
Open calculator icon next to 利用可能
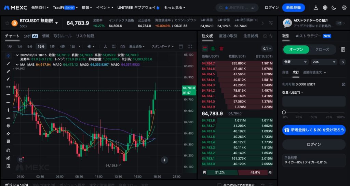[344, 84]
